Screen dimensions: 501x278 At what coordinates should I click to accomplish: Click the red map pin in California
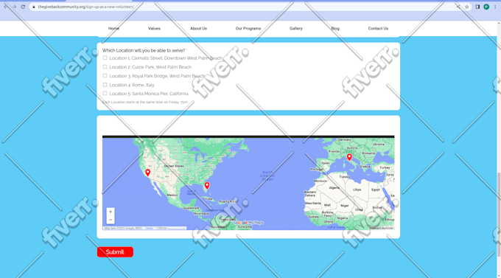[x=147, y=173]
